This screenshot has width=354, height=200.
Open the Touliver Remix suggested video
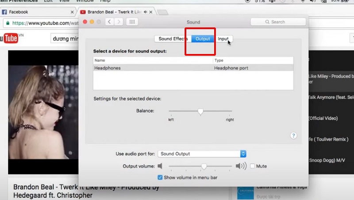point(328,139)
